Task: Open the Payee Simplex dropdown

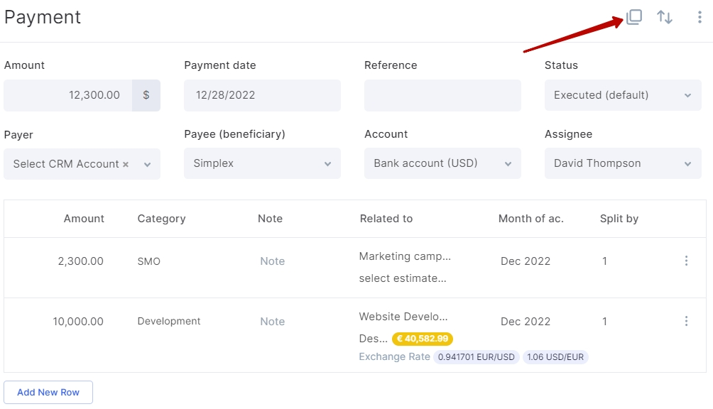Action: pos(262,163)
